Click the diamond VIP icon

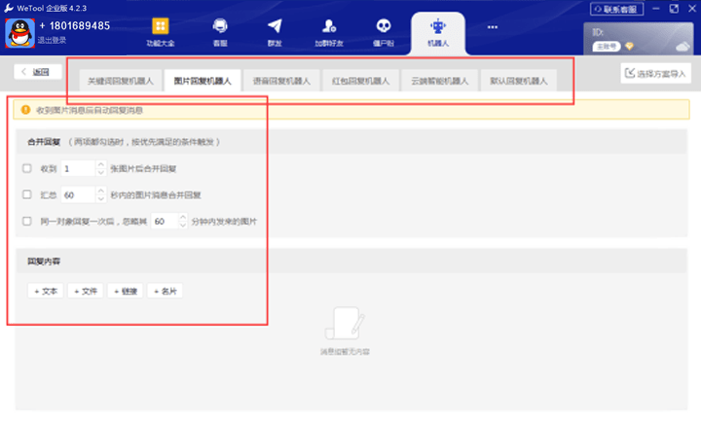click(629, 46)
